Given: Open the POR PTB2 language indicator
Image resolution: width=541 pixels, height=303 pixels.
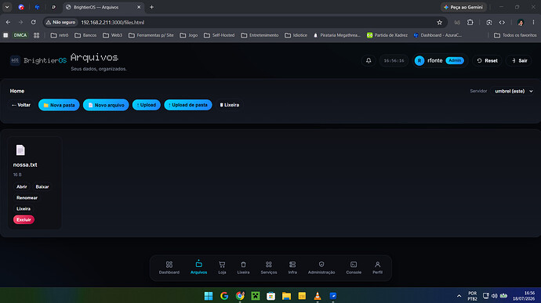Looking at the screenshot, I should [x=472, y=296].
